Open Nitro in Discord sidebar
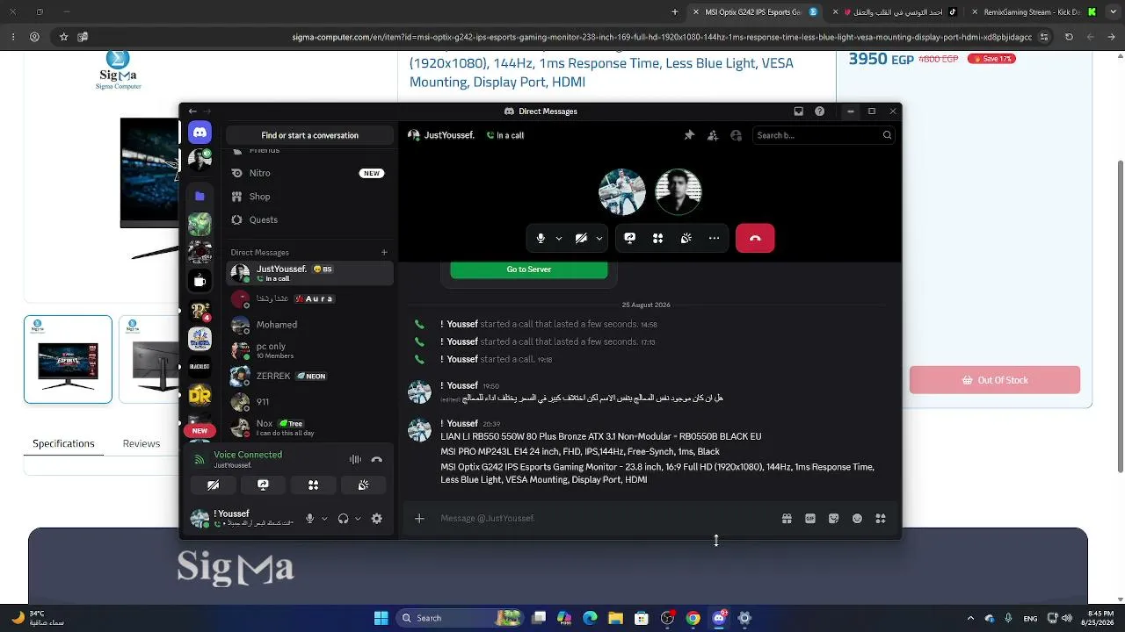Viewport: 1125px width, 632px height. click(x=308, y=173)
